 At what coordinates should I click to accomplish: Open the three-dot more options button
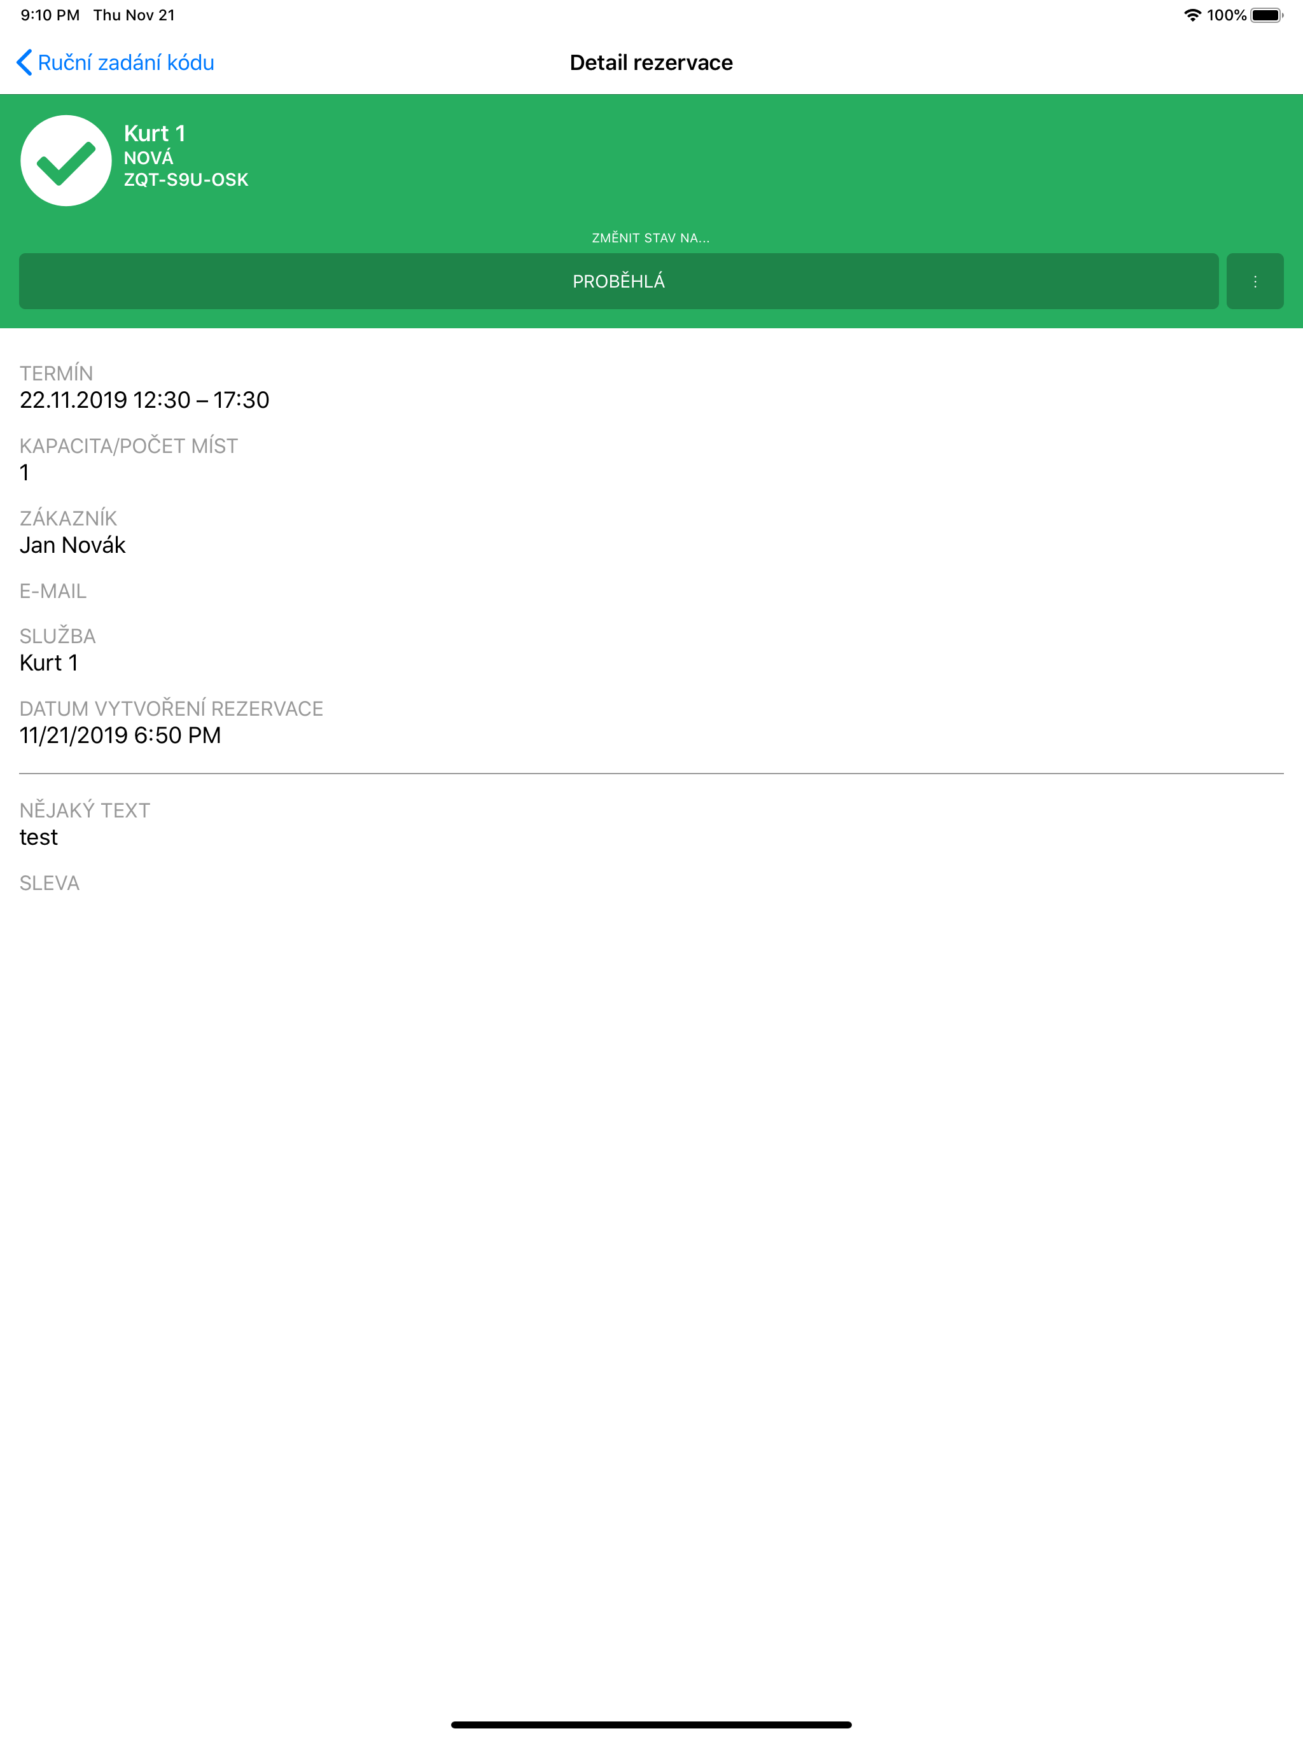(1254, 281)
